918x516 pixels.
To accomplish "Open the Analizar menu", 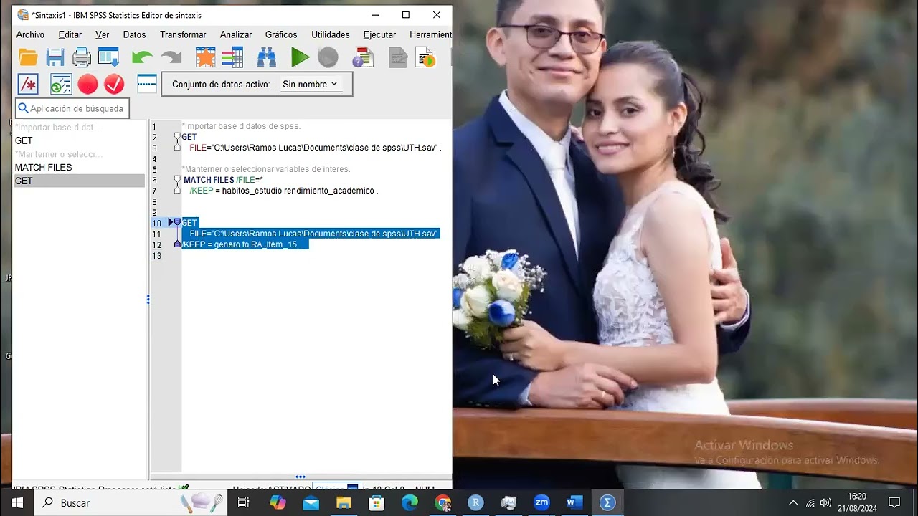I will pyautogui.click(x=236, y=34).
